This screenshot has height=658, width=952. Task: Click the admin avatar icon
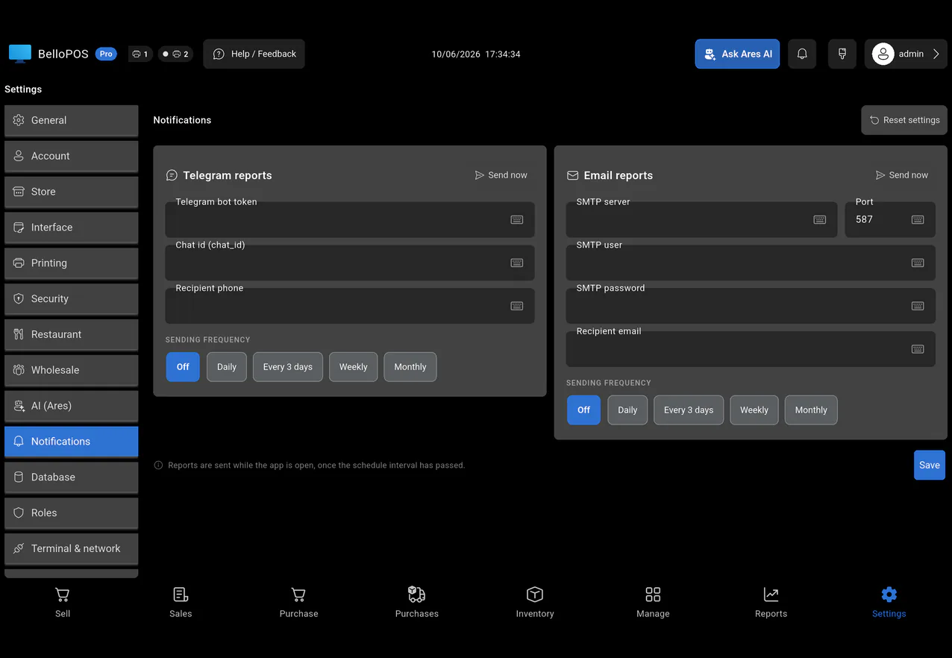pos(883,54)
